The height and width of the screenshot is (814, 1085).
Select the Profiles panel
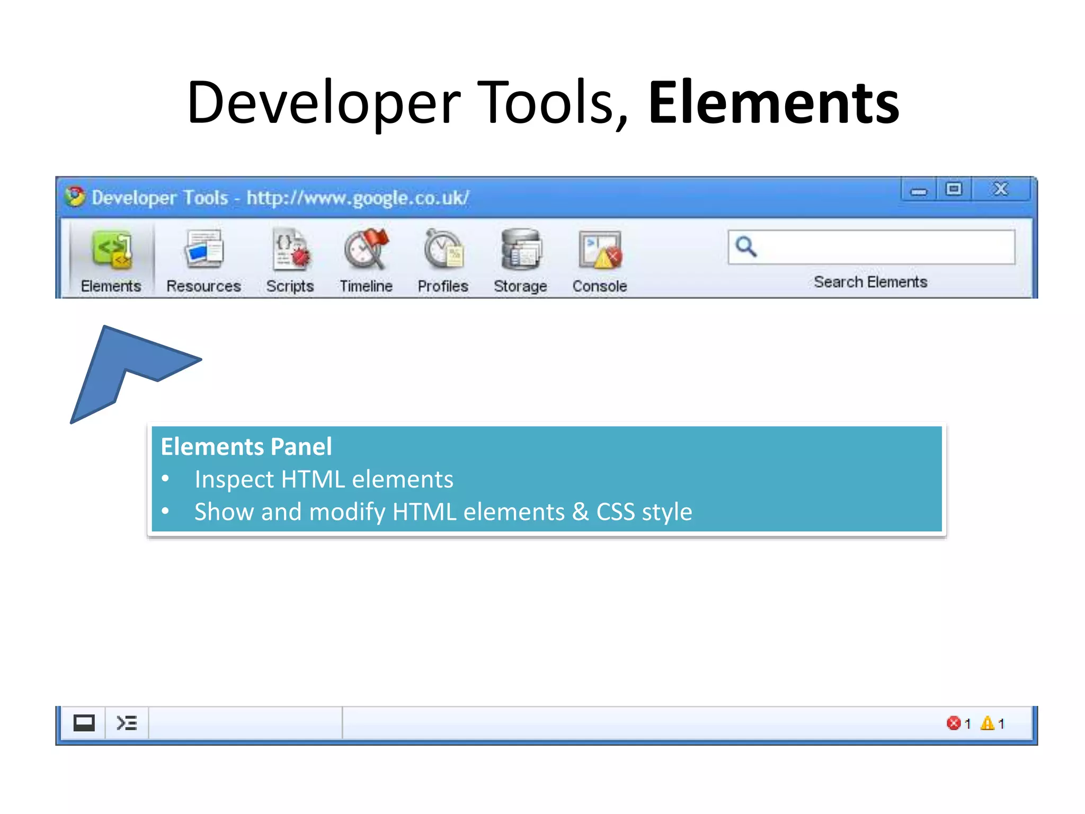[x=443, y=261]
